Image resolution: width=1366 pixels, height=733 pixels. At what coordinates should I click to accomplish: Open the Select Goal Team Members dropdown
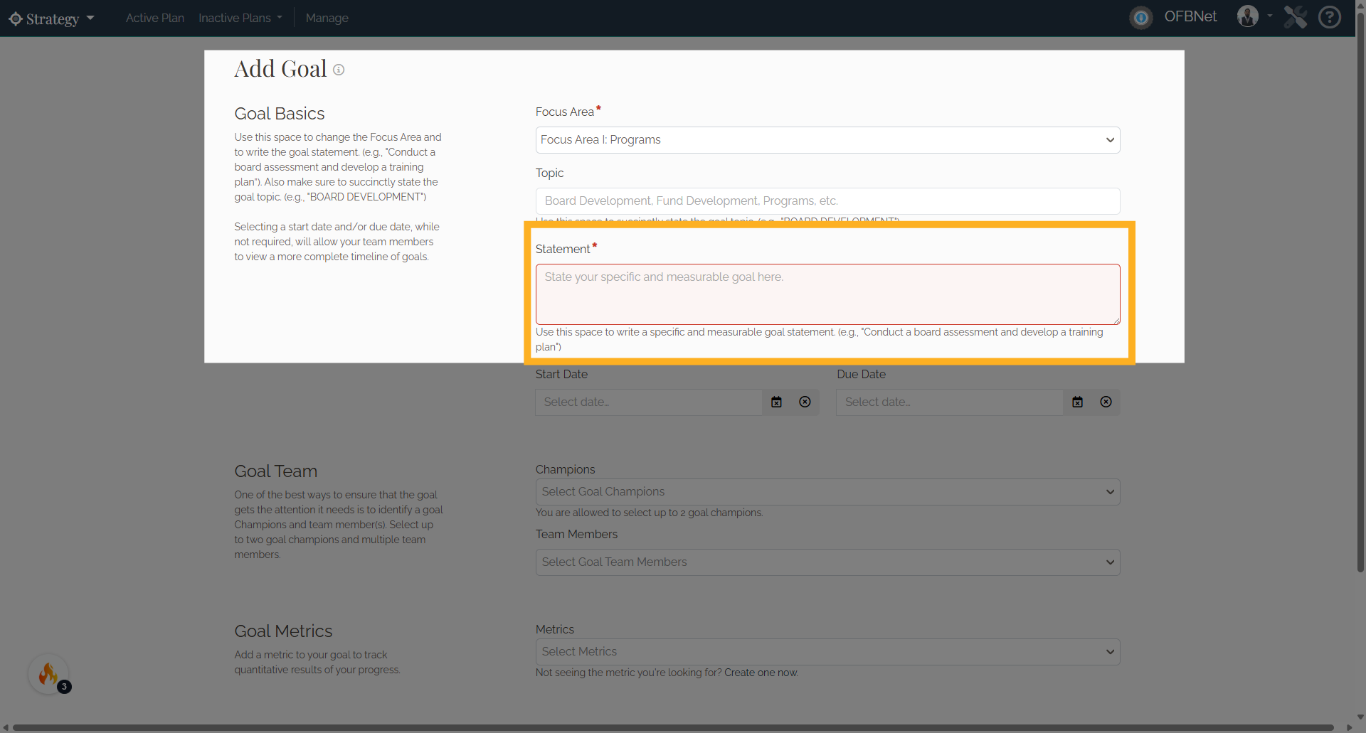coord(827,562)
